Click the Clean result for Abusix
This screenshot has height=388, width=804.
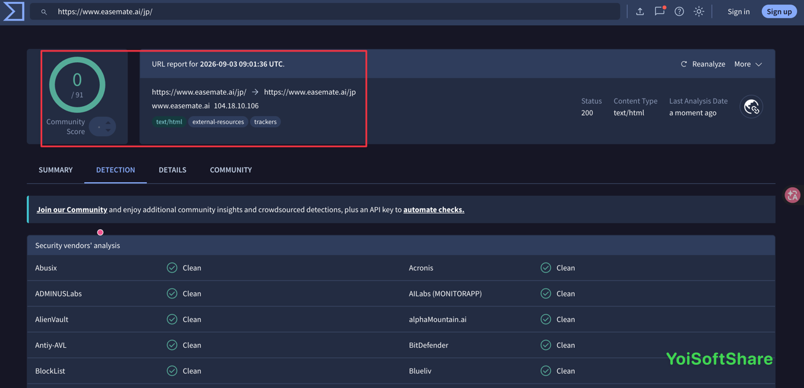pyautogui.click(x=192, y=267)
